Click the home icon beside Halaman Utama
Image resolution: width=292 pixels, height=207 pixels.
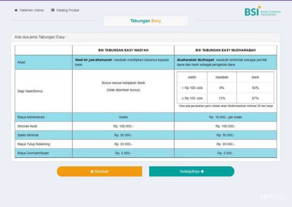click(16, 10)
